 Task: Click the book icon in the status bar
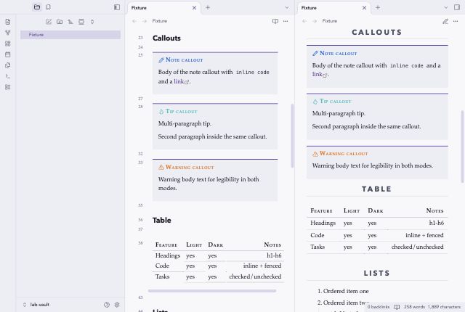click(x=397, y=307)
